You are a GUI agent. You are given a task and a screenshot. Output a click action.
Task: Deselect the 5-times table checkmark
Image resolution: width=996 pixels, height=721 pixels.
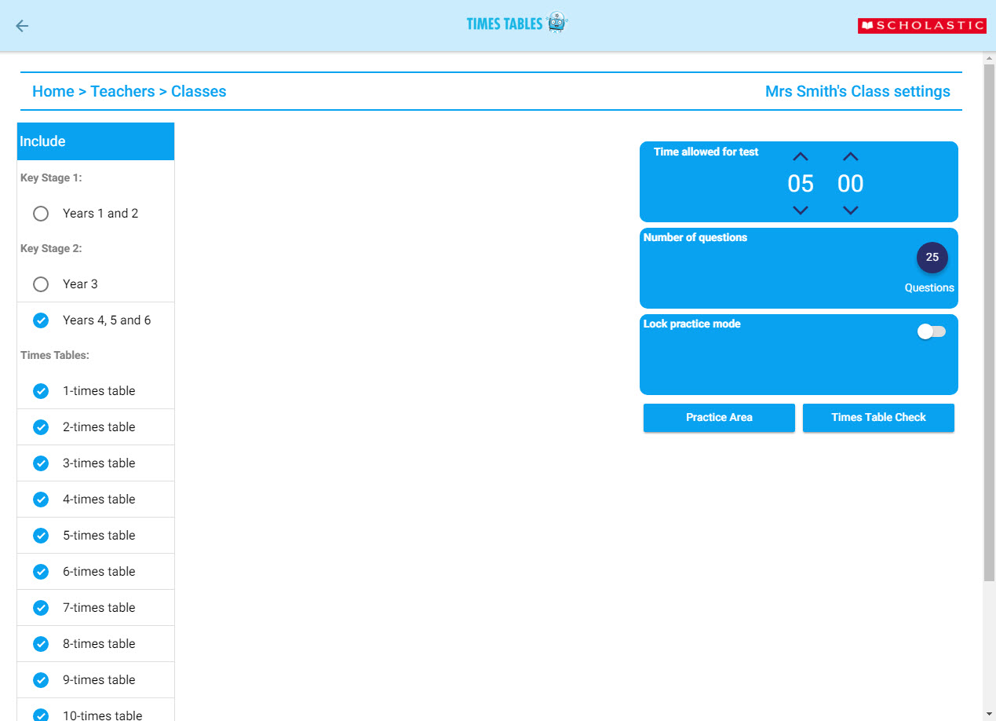41,536
